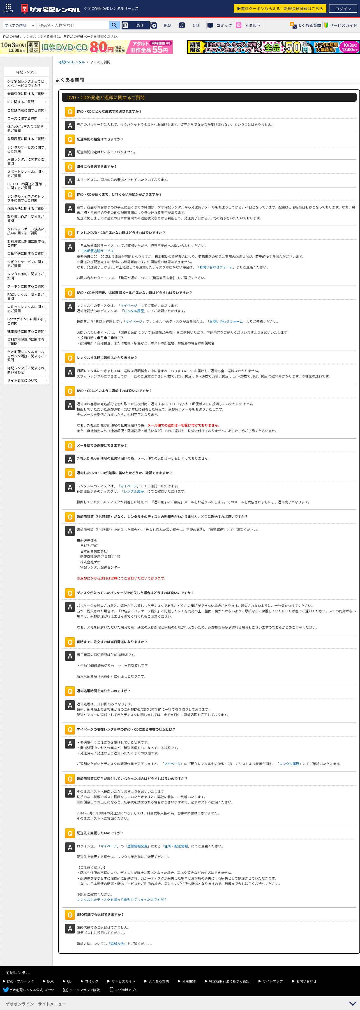360x1010 pixels.
Task: Open sidebar レンタルディスクのトラブルに関するご質問
Action: point(26,198)
